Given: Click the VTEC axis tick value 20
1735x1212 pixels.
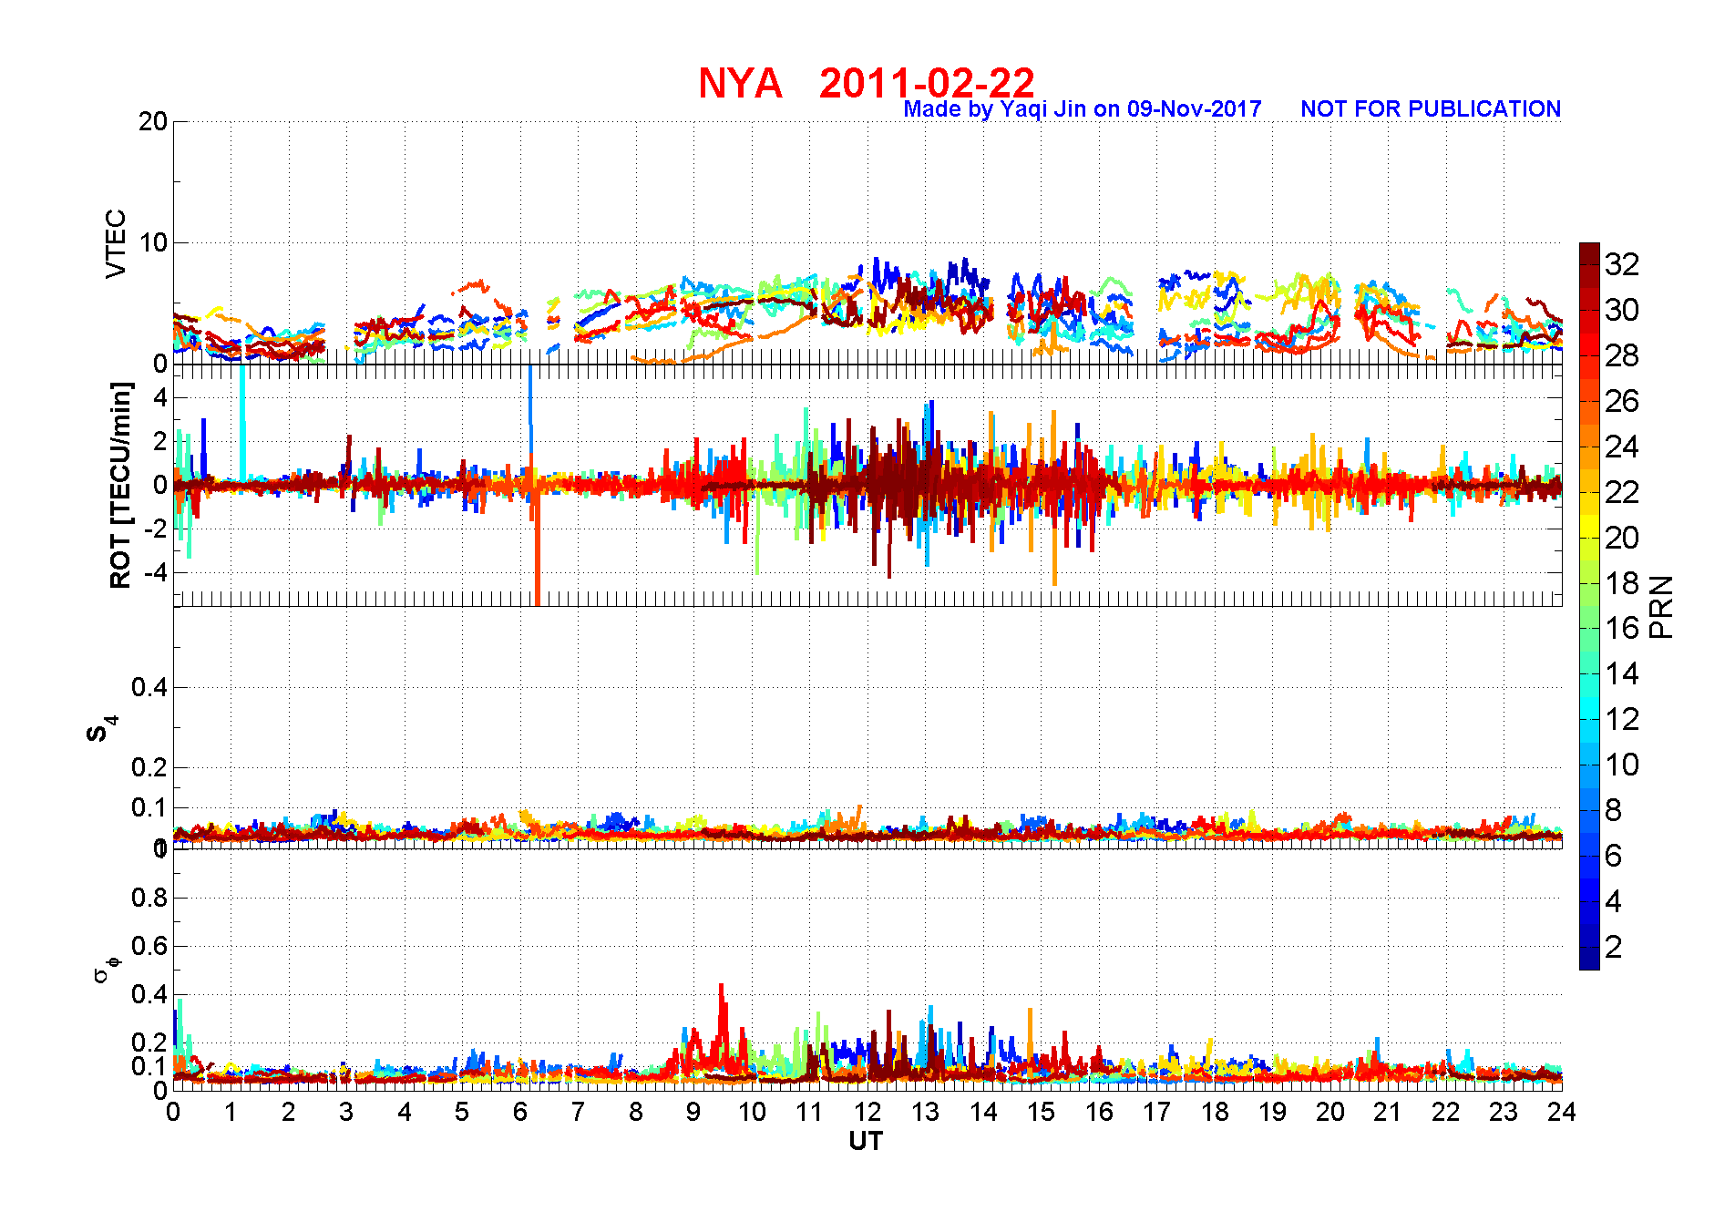Looking at the screenshot, I should click(x=153, y=121).
